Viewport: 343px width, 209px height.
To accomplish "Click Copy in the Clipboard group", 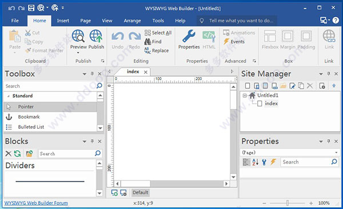I will pos(34,41).
